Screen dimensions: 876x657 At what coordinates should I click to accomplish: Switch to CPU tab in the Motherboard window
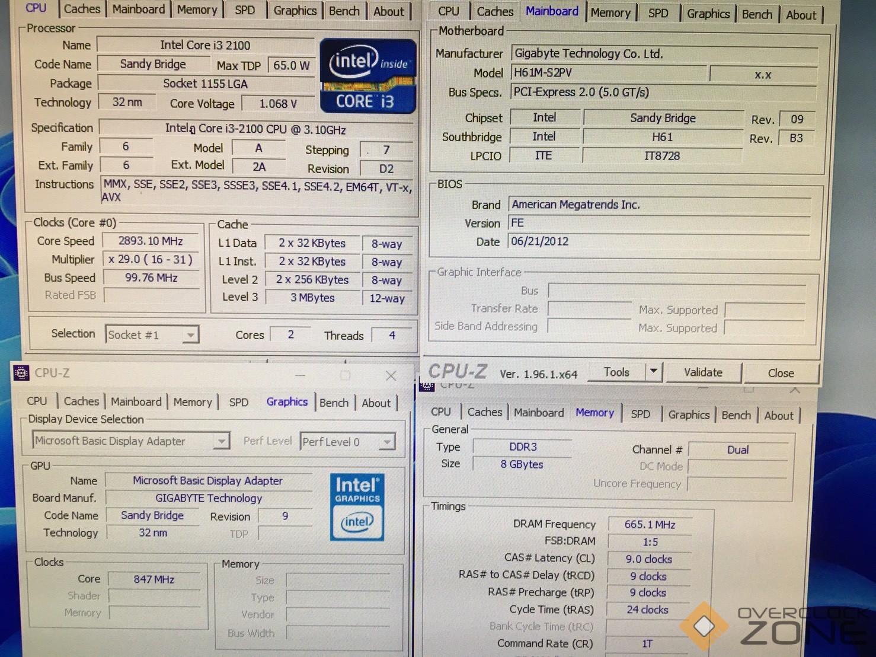coord(449,11)
